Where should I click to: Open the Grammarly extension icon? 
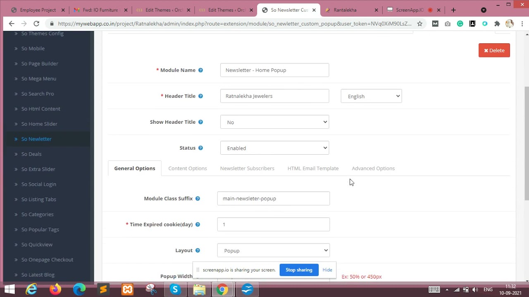click(460, 24)
